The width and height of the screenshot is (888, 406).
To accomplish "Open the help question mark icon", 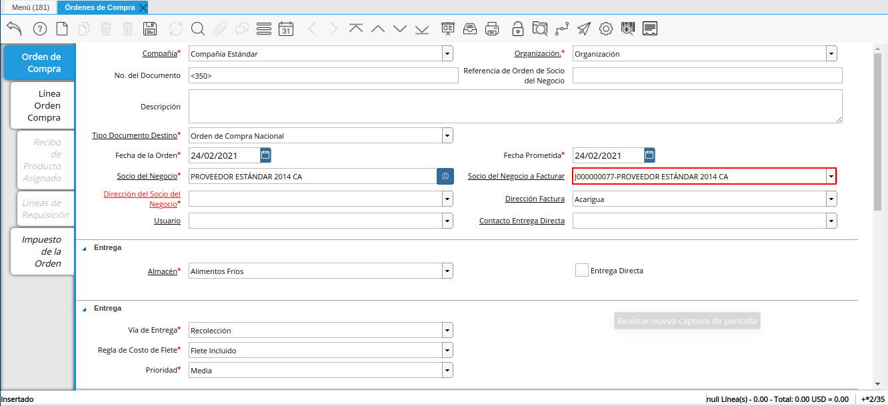I will point(40,29).
